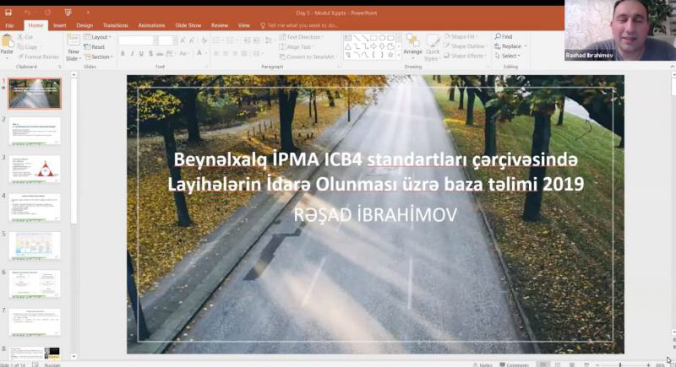
Task: Start the slideshow from the Quick Access toolbar
Action: click(x=68, y=13)
